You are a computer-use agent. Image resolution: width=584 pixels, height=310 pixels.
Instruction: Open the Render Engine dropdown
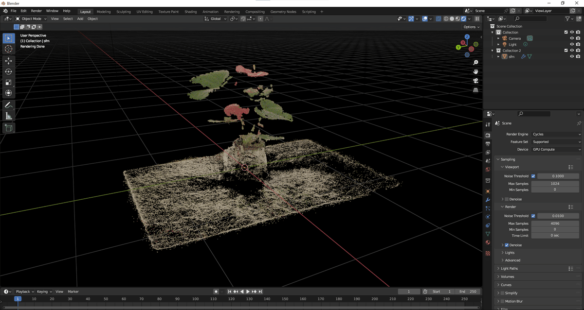[556, 134]
